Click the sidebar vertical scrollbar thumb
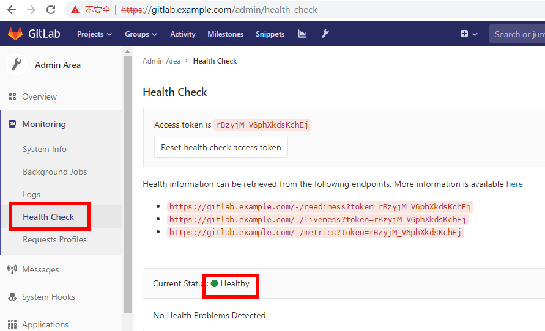The width and height of the screenshot is (545, 331). coord(128,184)
